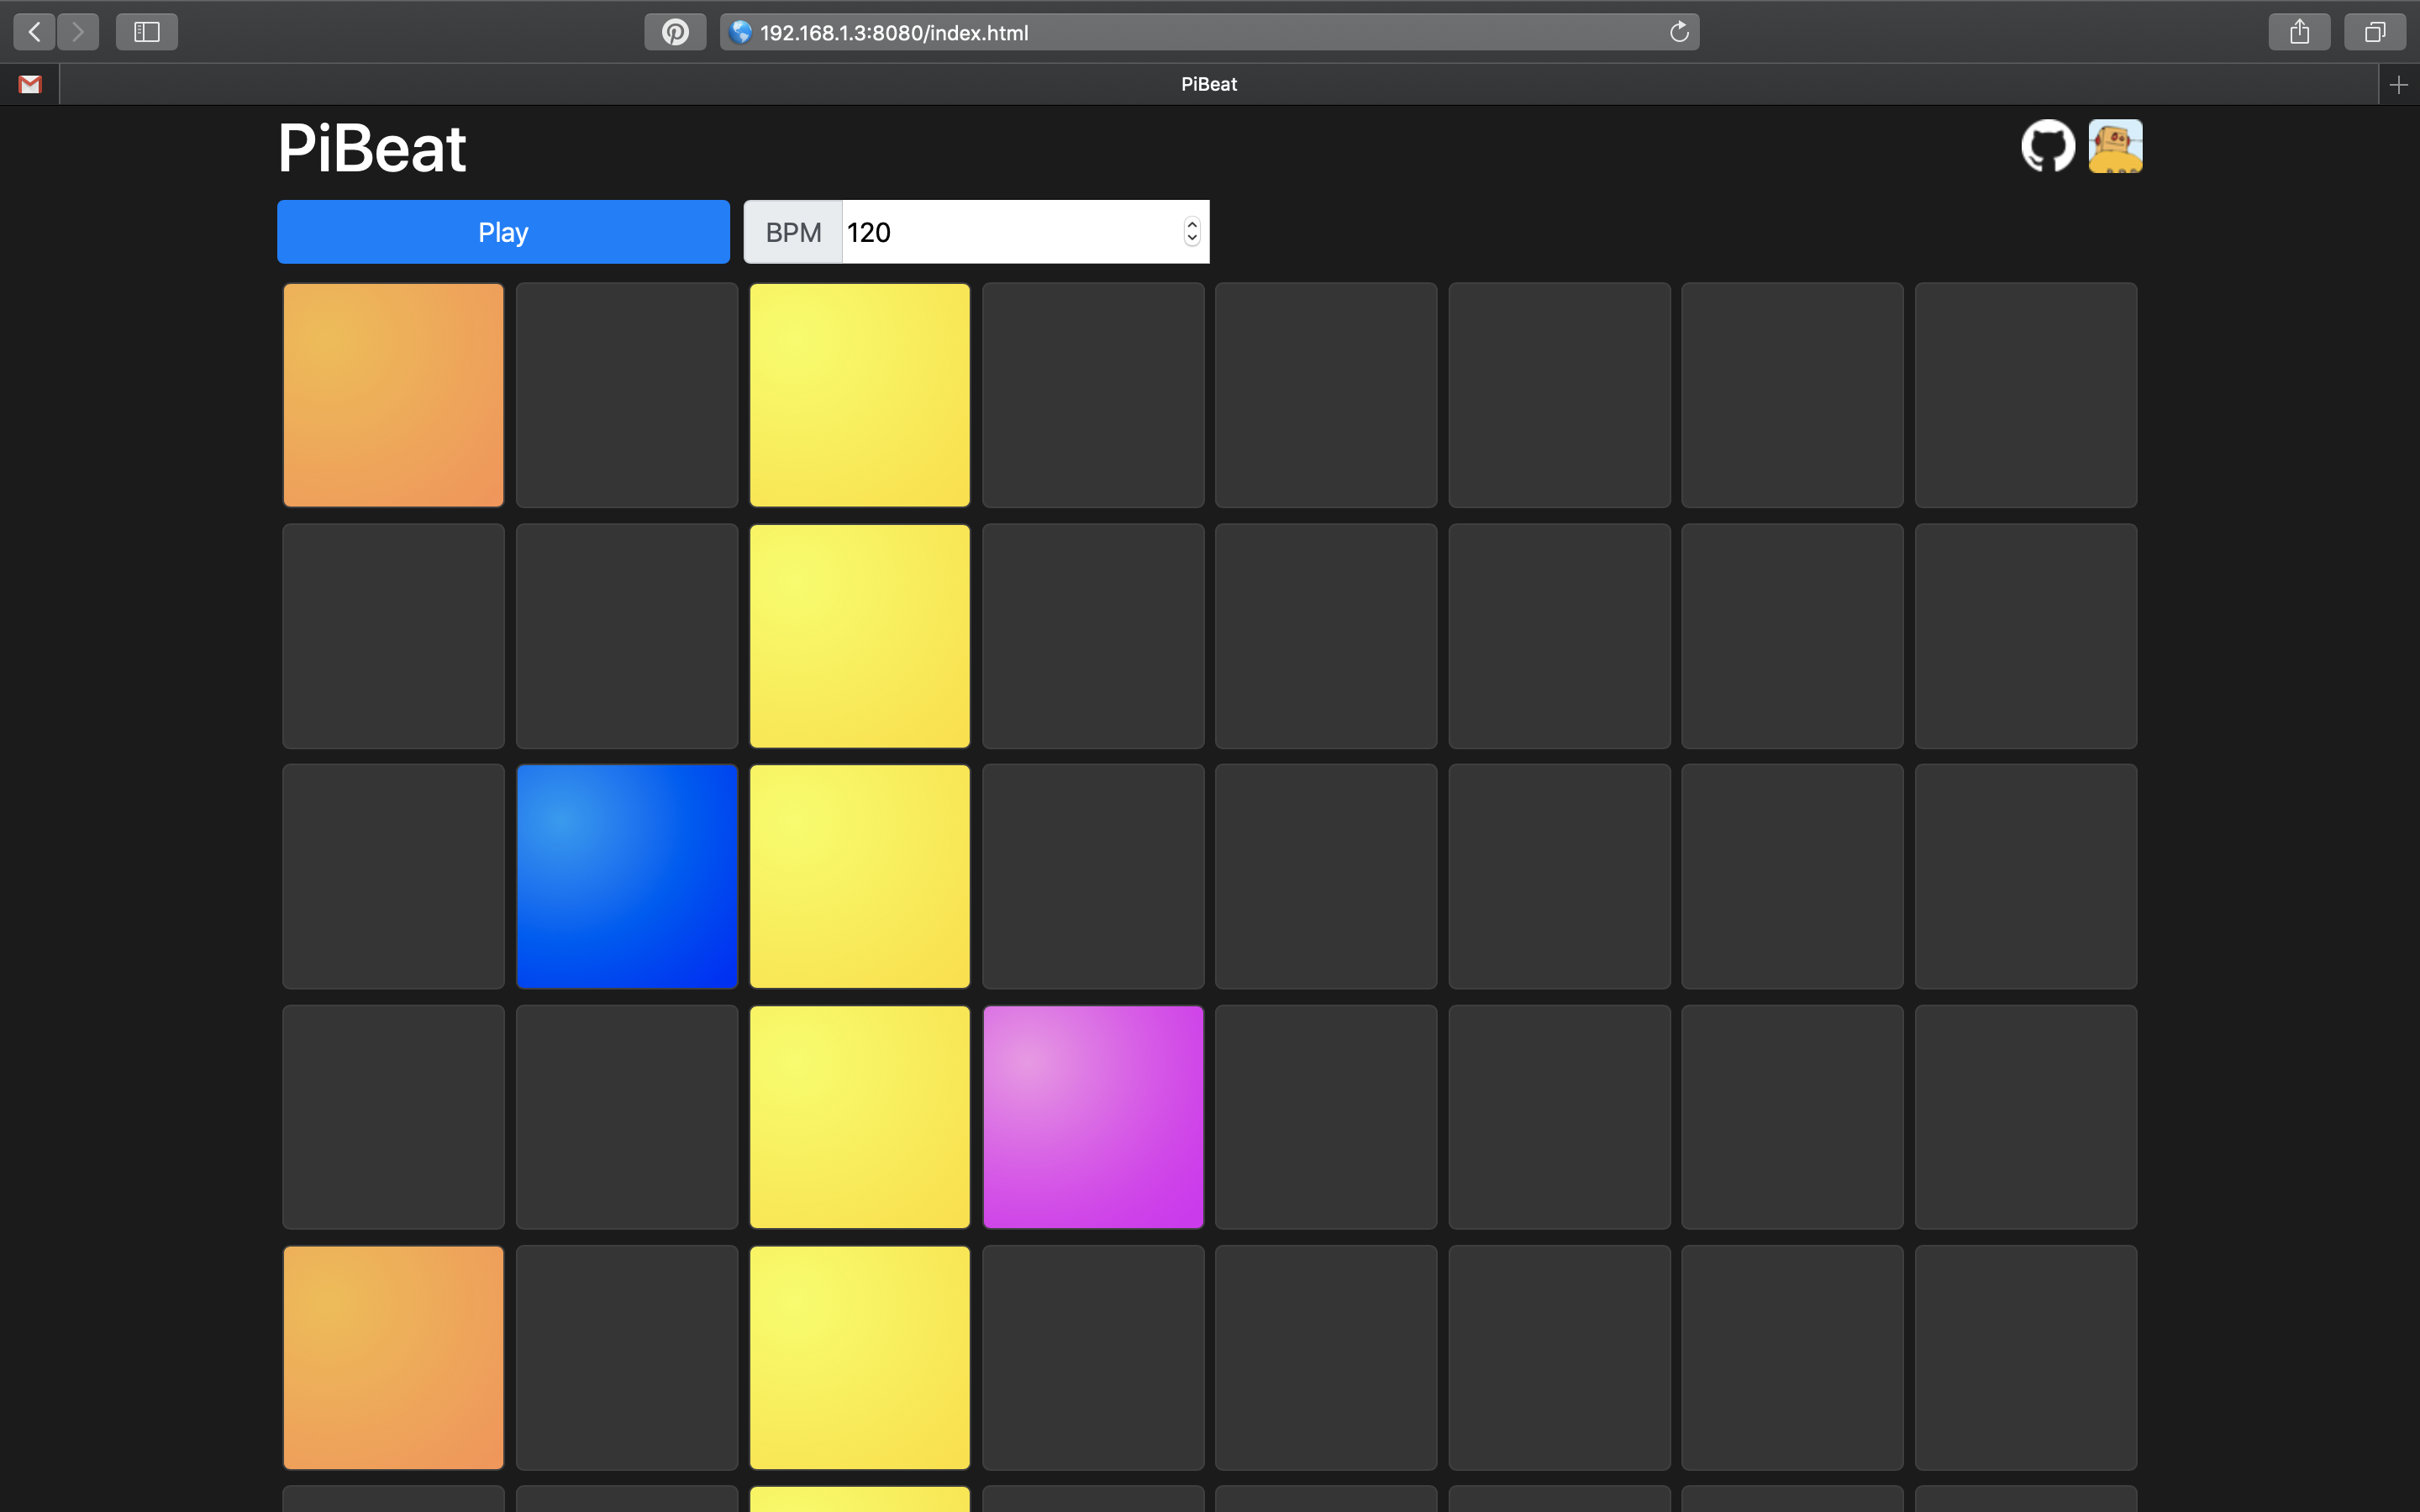Toggle off the orange pad in the first row

[393, 395]
